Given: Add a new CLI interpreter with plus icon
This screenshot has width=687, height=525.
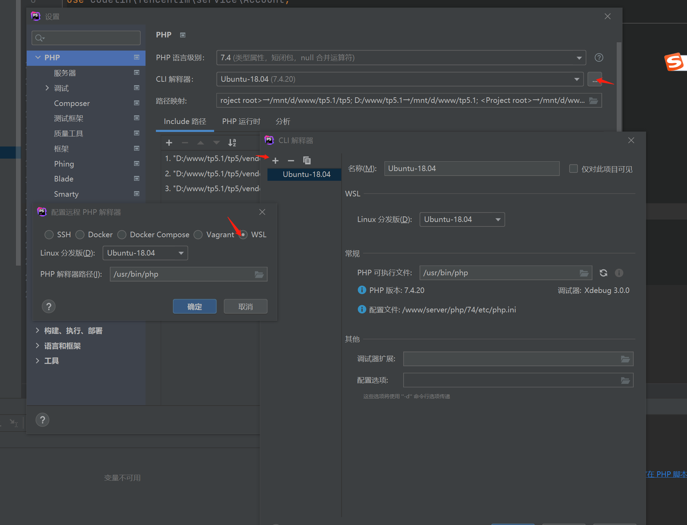Looking at the screenshot, I should click(x=275, y=161).
